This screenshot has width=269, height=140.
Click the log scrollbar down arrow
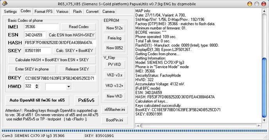point(264,120)
